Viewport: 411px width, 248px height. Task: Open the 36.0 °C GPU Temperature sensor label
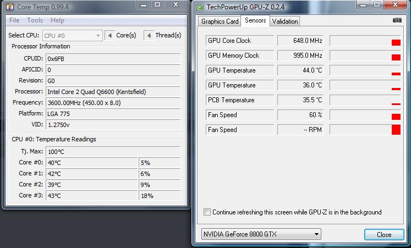tap(239, 85)
